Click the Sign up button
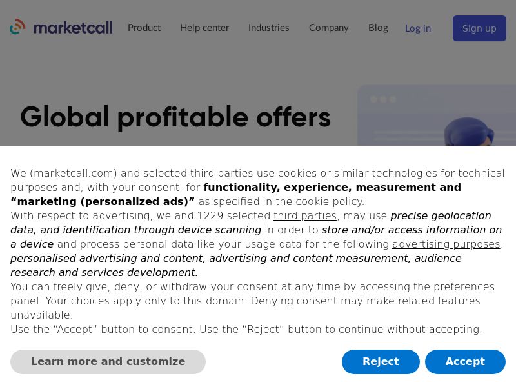The height and width of the screenshot is (387, 516). click(x=479, y=28)
